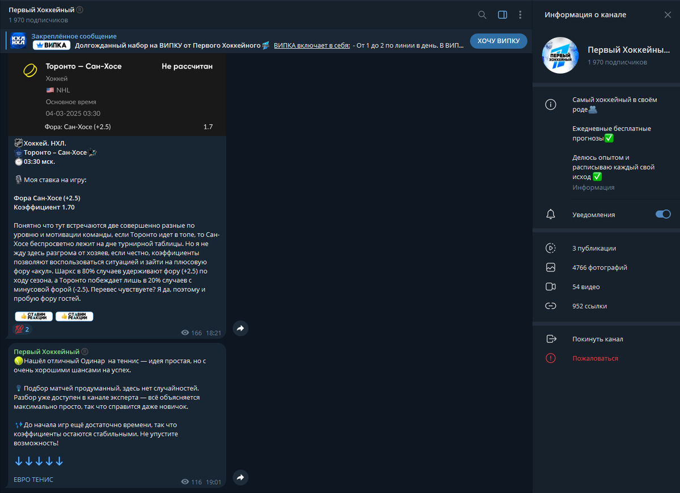
Task: Click the 18:21 timestamp of the hockey post
Action: [x=214, y=333]
